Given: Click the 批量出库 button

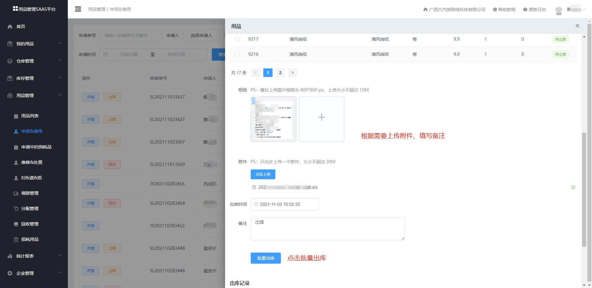Looking at the screenshot, I should coord(266,258).
